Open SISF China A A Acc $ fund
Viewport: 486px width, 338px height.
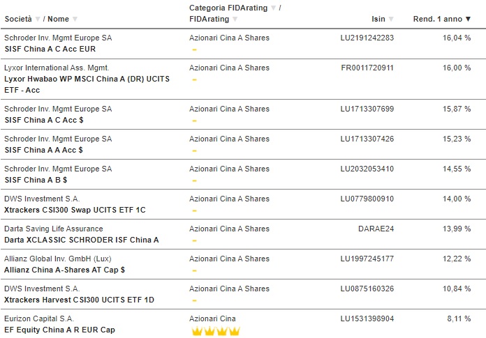pyautogui.click(x=44, y=150)
